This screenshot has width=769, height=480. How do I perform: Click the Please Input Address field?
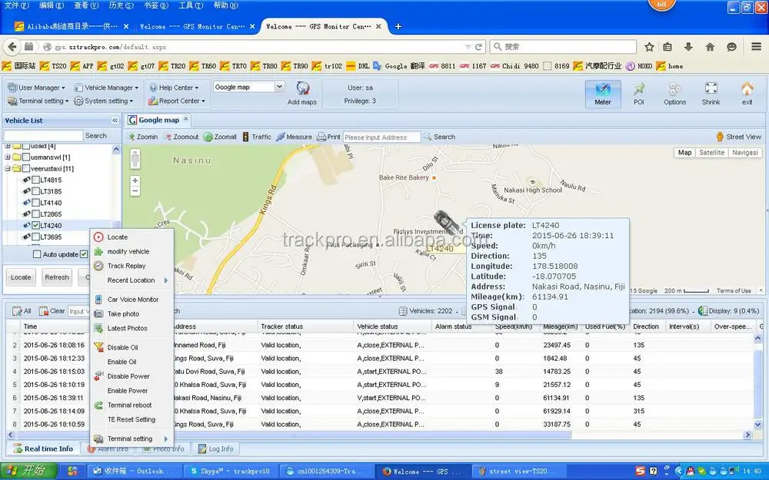tap(381, 137)
